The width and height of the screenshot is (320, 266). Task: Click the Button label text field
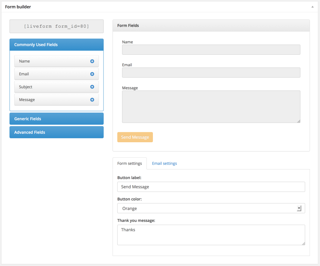(x=211, y=187)
